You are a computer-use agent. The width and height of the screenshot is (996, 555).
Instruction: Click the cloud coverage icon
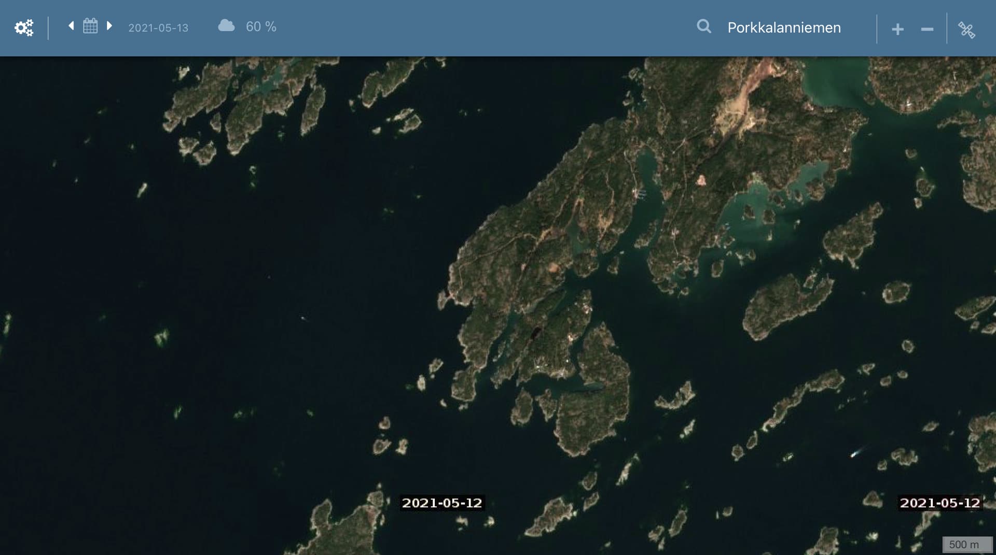coord(226,26)
